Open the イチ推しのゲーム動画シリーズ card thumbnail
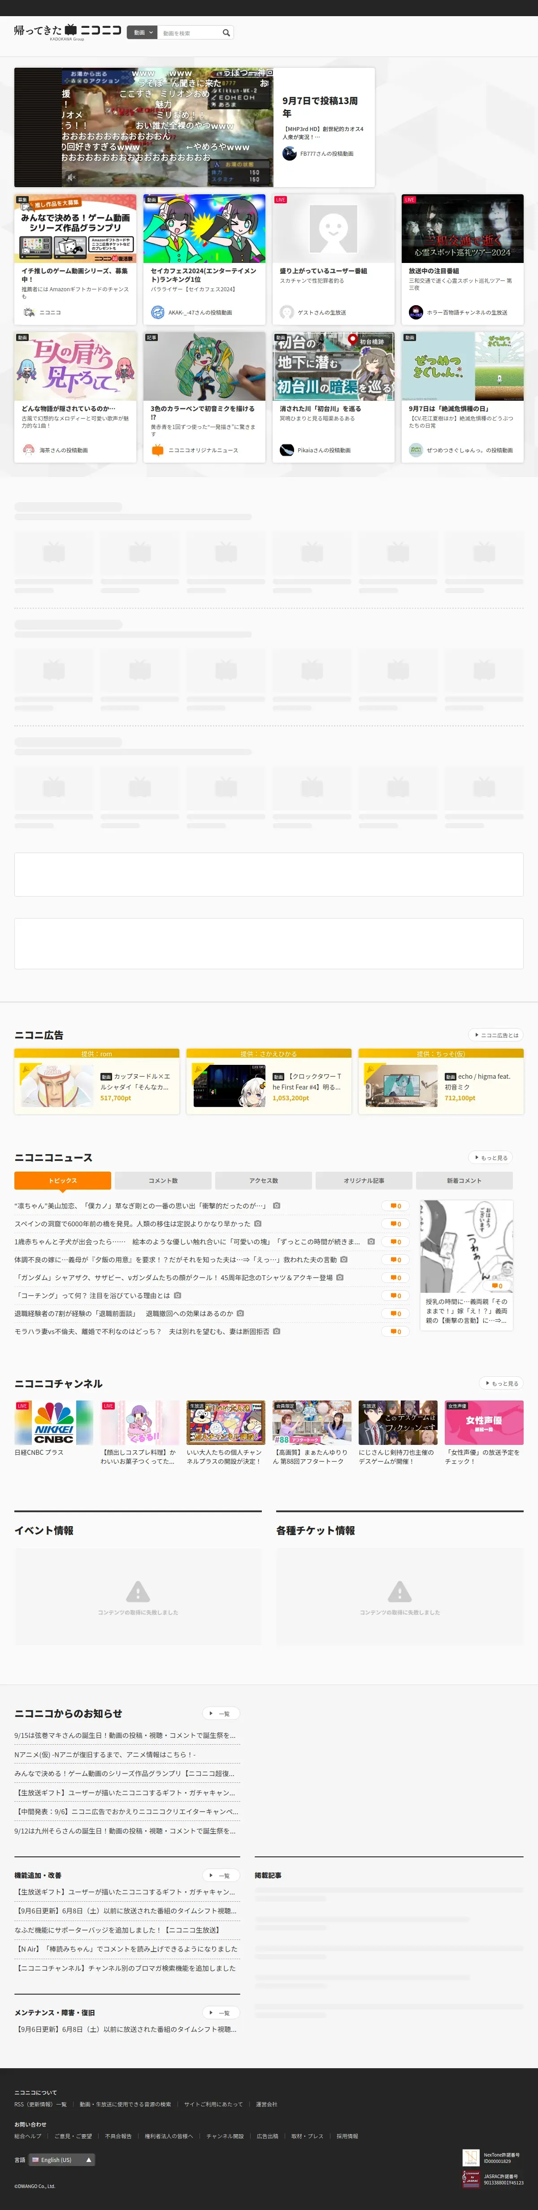The height and width of the screenshot is (2210, 538). (75, 228)
